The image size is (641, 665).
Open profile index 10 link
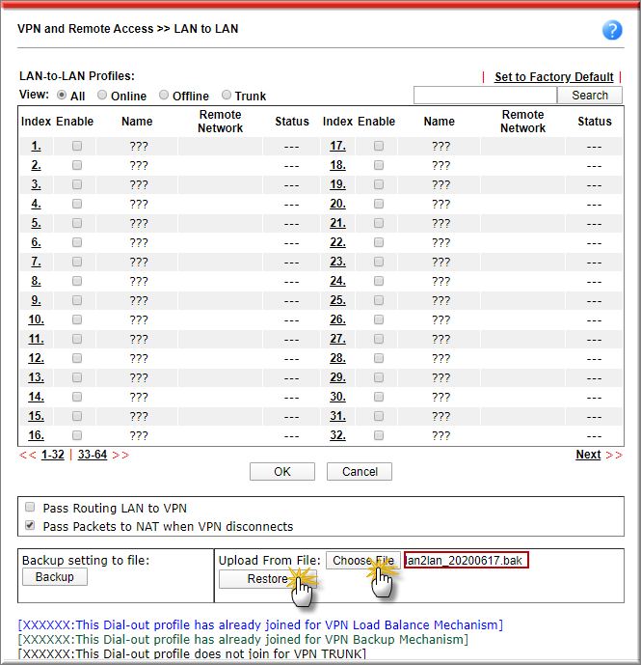pos(36,319)
